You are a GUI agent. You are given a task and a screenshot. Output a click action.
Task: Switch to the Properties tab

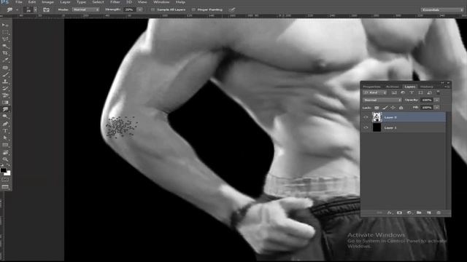click(x=371, y=87)
